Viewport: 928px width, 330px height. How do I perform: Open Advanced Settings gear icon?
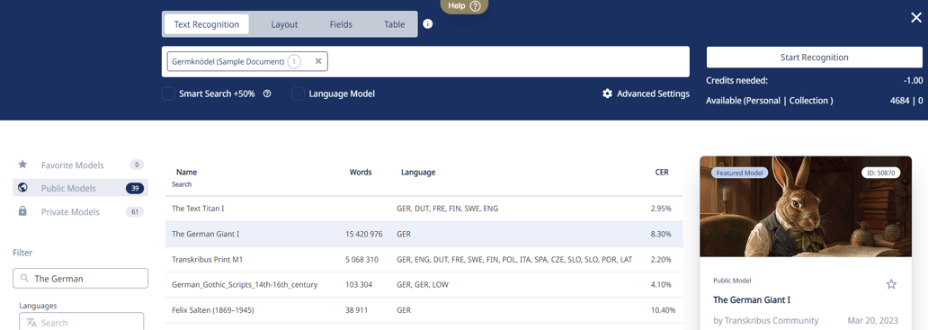(x=607, y=94)
